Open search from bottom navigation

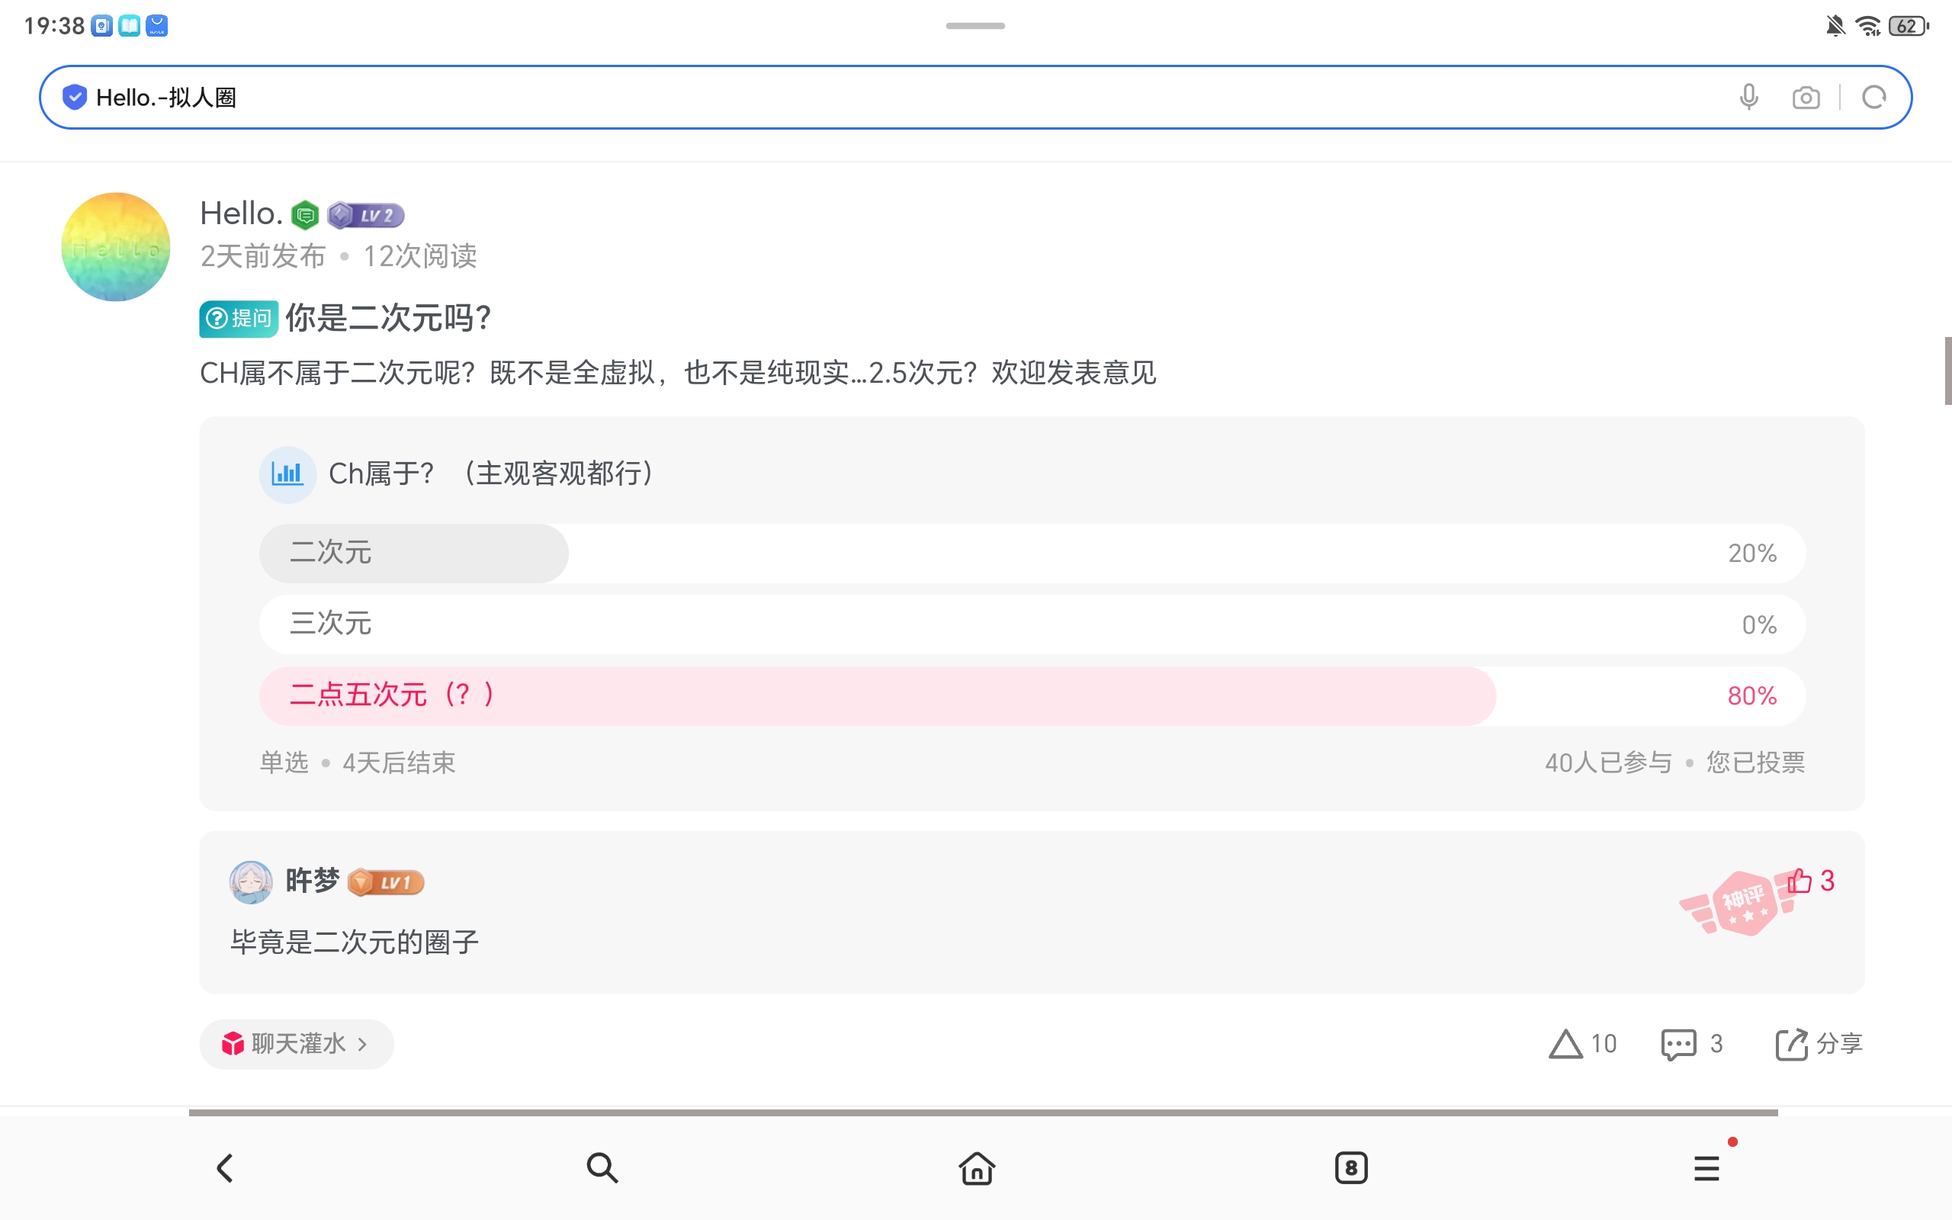pos(602,1167)
